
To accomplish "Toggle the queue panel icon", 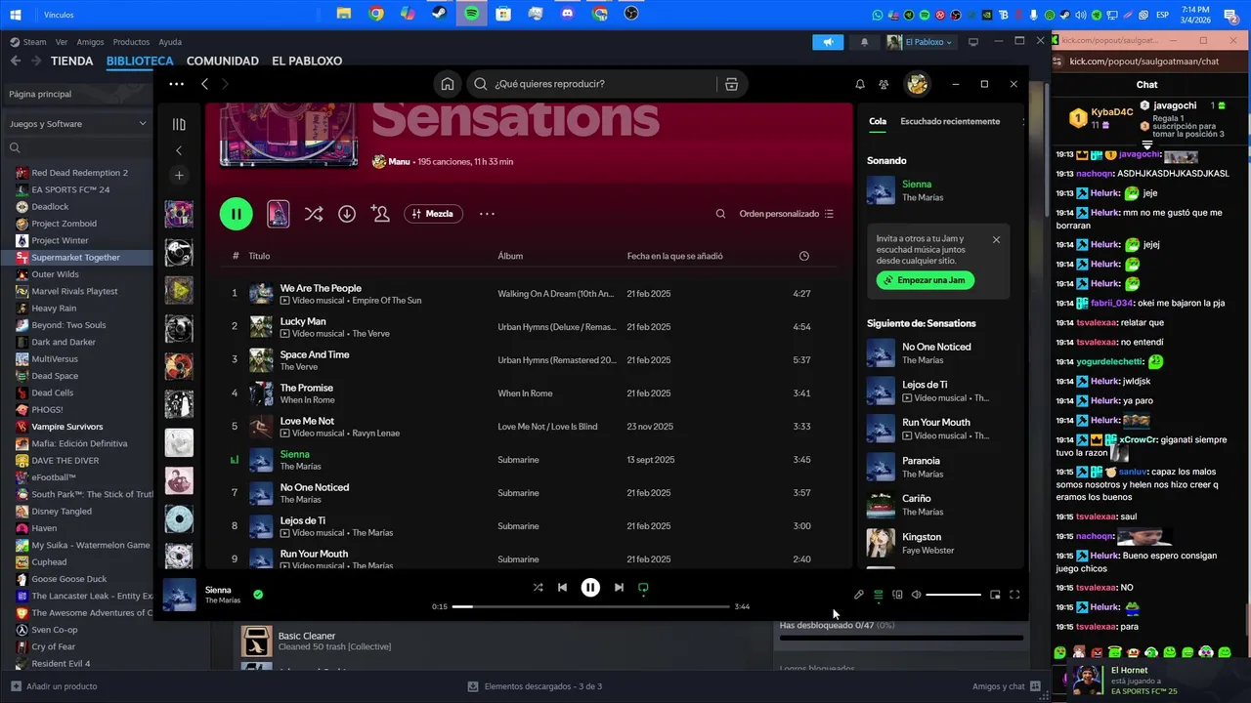I will click(879, 595).
